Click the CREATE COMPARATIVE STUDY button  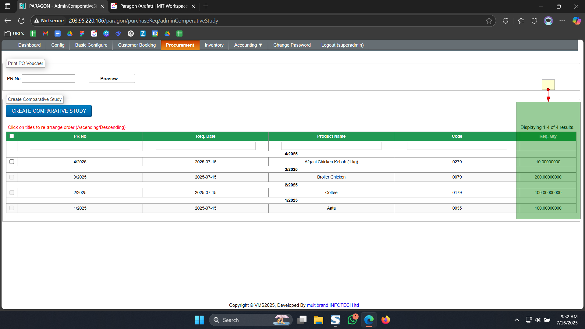(x=49, y=111)
